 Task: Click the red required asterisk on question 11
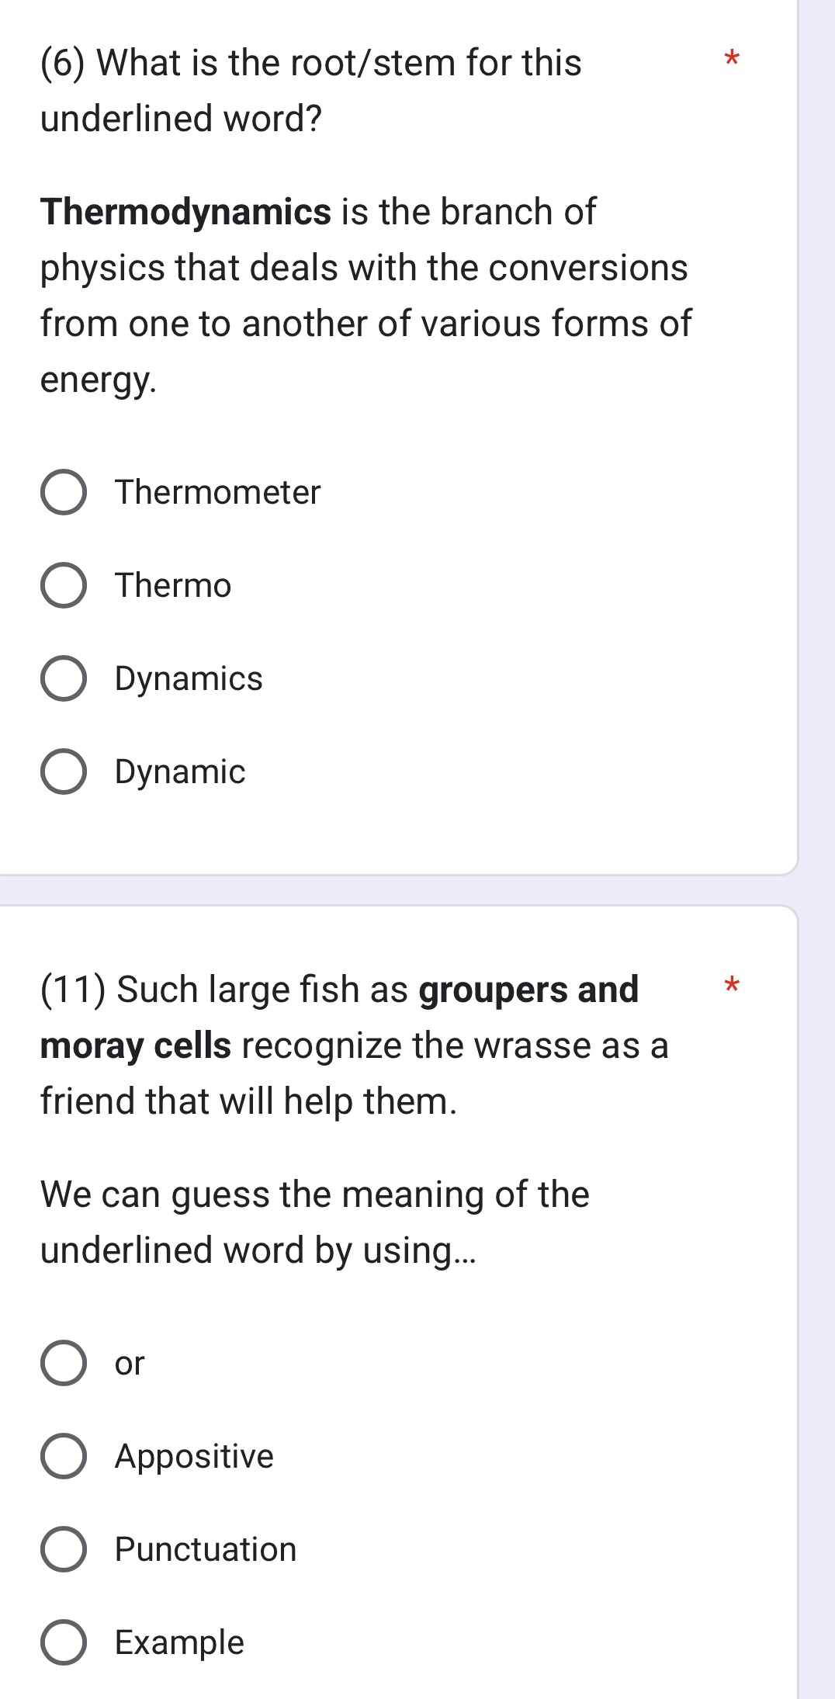tap(731, 986)
